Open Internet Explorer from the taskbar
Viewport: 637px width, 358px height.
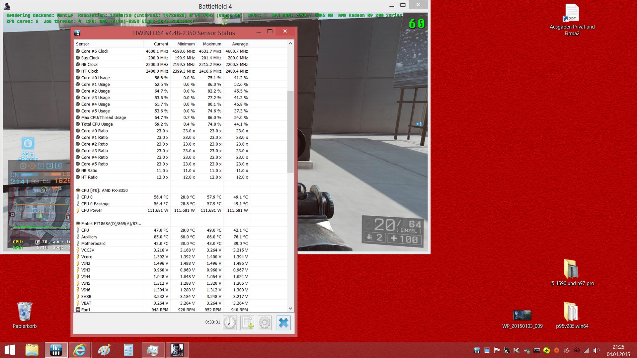click(80, 350)
